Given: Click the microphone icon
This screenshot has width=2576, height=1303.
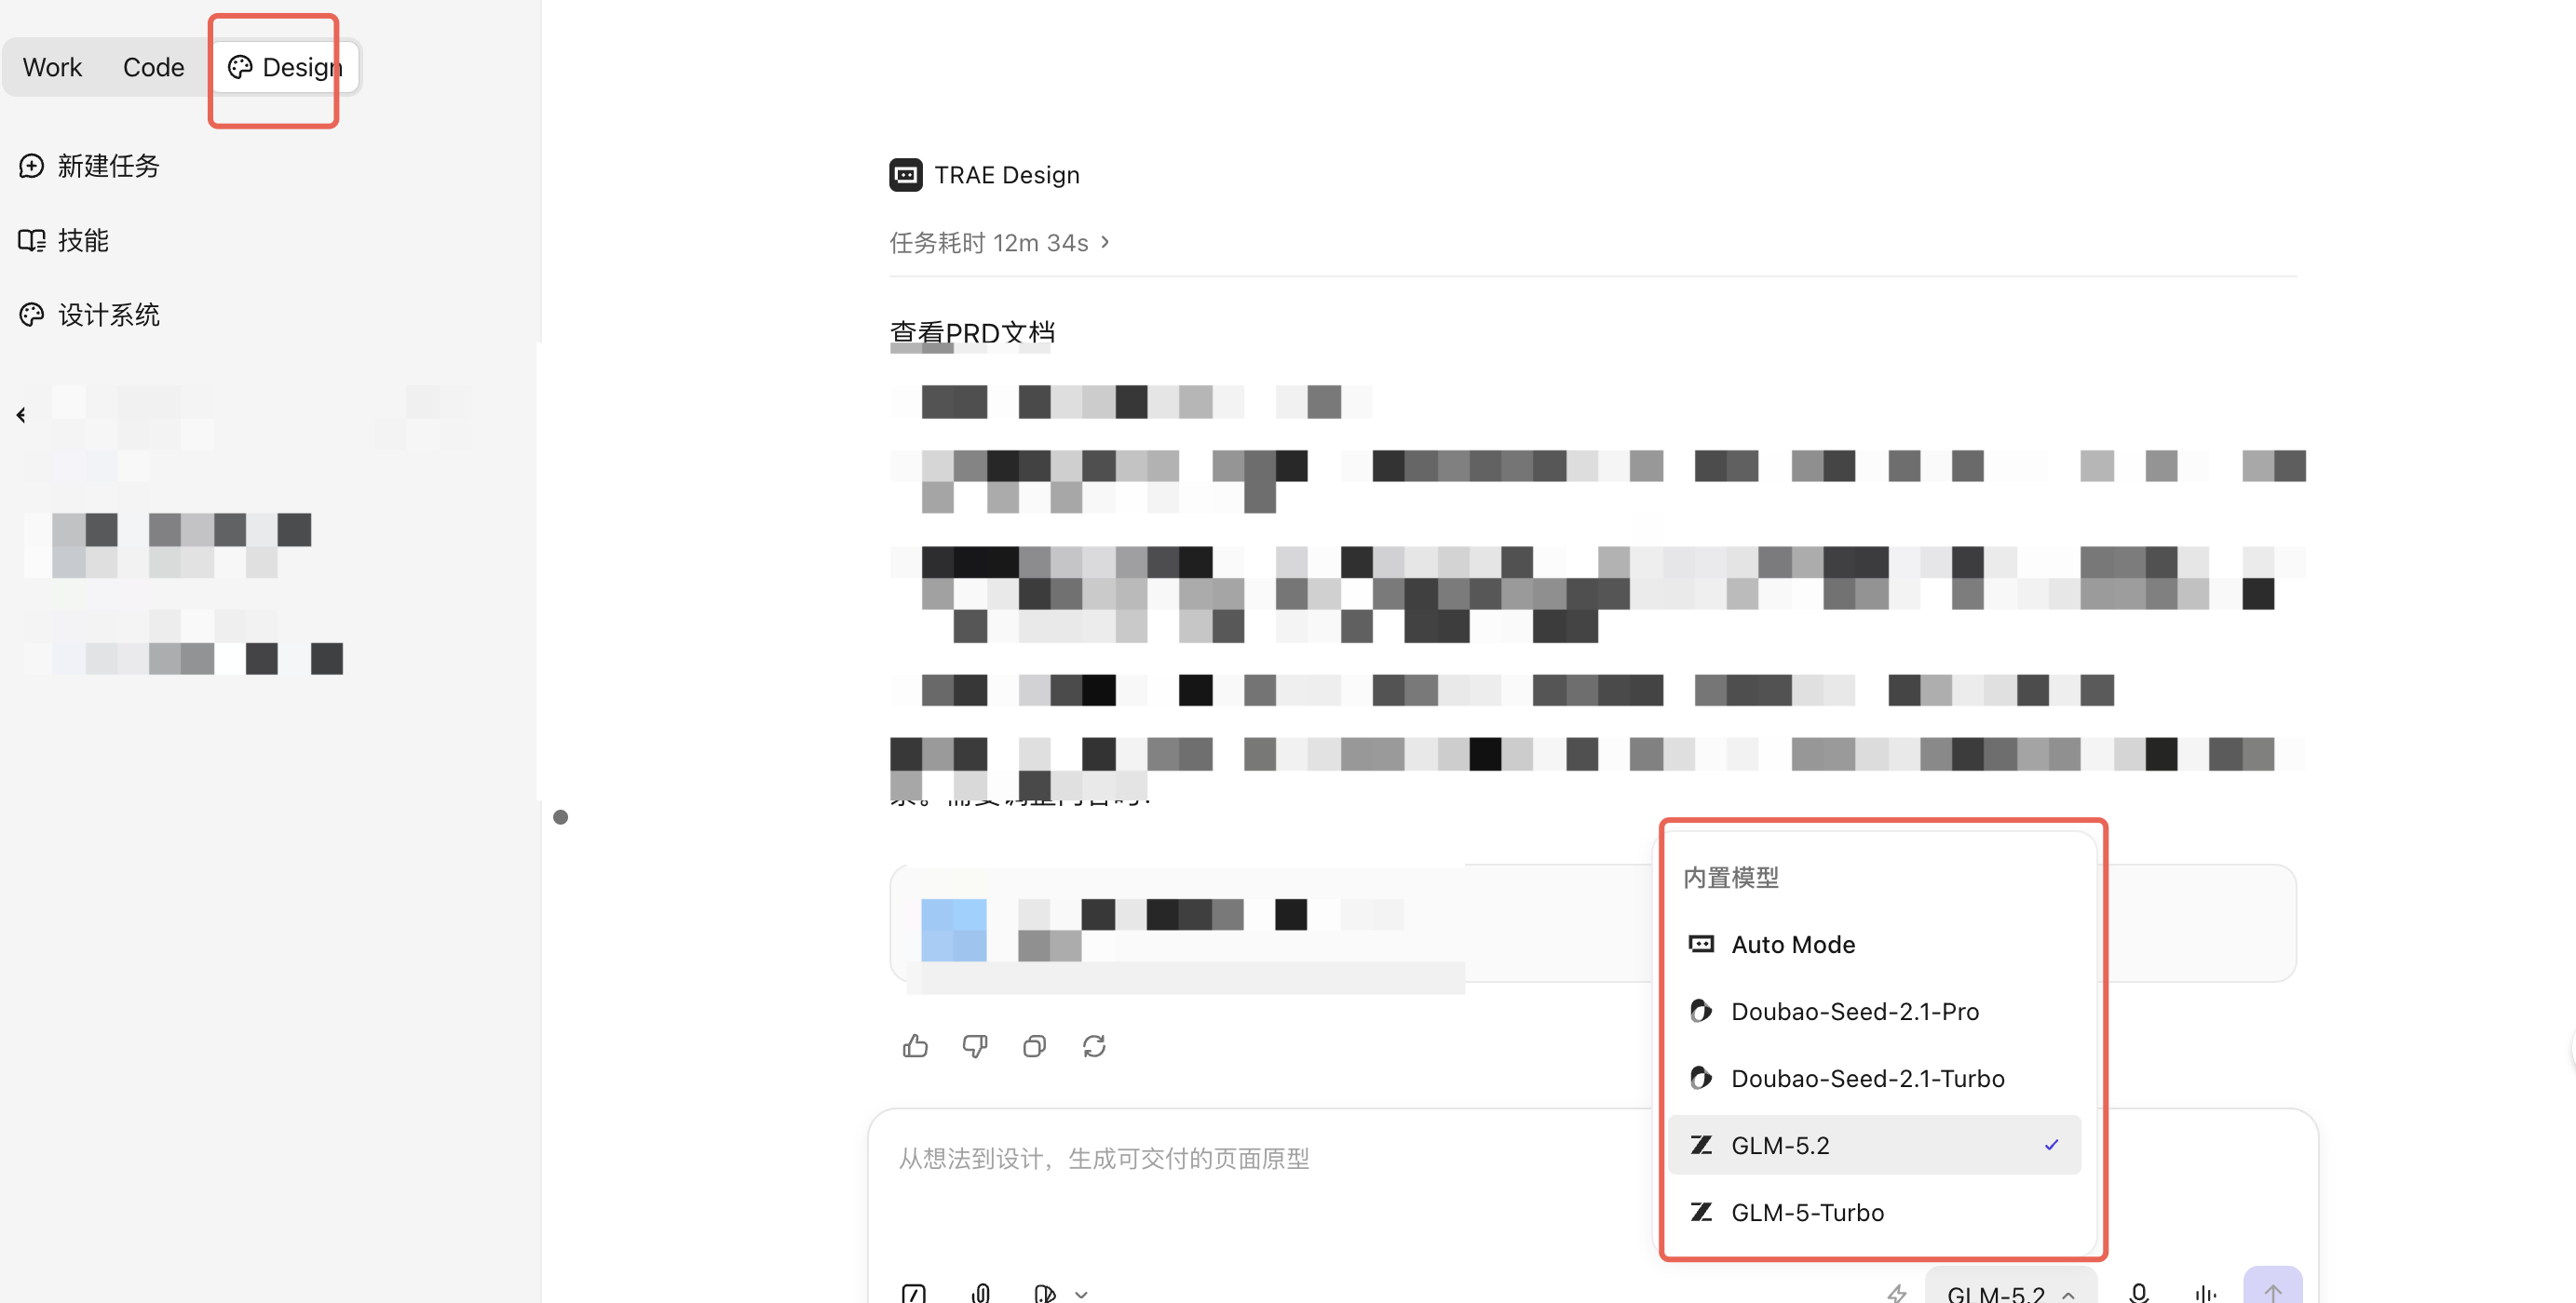Looking at the screenshot, I should tap(2139, 1294).
